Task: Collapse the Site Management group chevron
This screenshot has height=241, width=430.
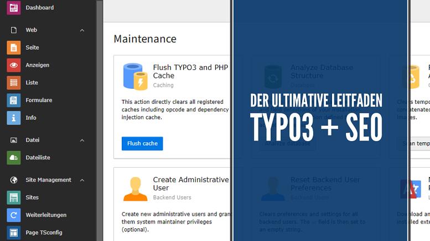Action: pyautogui.click(x=82, y=180)
